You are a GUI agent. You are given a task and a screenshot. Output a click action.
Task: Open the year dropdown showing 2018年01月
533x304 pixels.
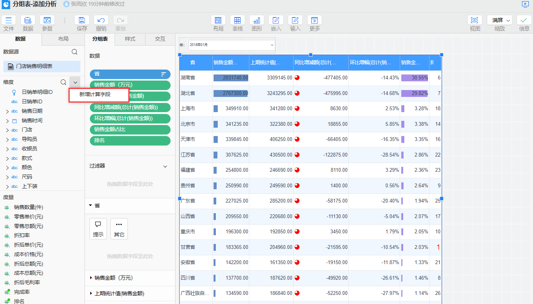click(231, 45)
